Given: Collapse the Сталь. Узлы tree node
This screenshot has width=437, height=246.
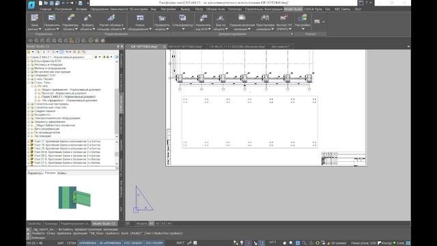Looking at the screenshot, I should tap(29, 83).
